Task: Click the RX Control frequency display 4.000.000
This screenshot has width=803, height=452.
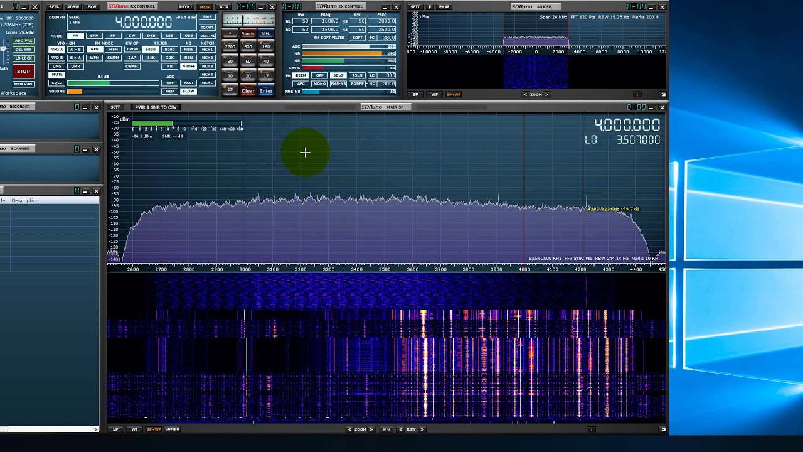Action: [144, 21]
